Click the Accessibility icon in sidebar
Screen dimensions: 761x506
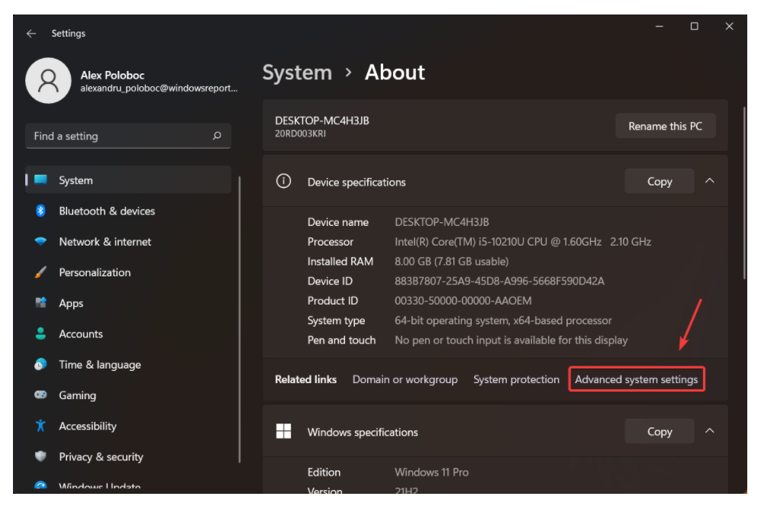click(40, 426)
